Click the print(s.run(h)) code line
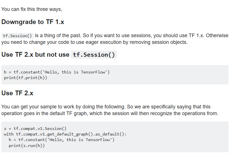Viewport: 230px width, 157px height. (x=27, y=146)
